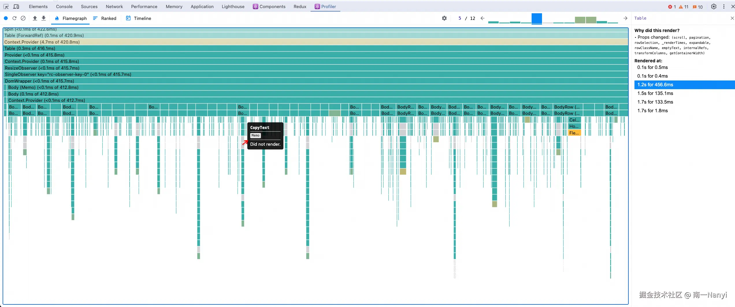This screenshot has height=307, width=735.
Task: Click the 'Why did this render?' heading
Action: 657,31
